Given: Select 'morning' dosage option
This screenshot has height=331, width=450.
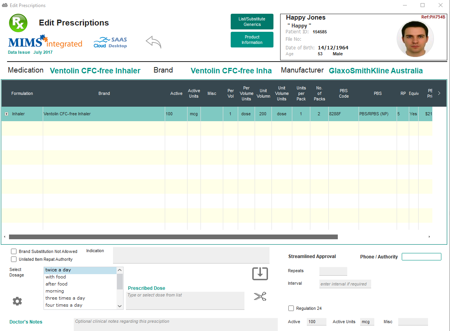Looking at the screenshot, I should click(x=80, y=291).
